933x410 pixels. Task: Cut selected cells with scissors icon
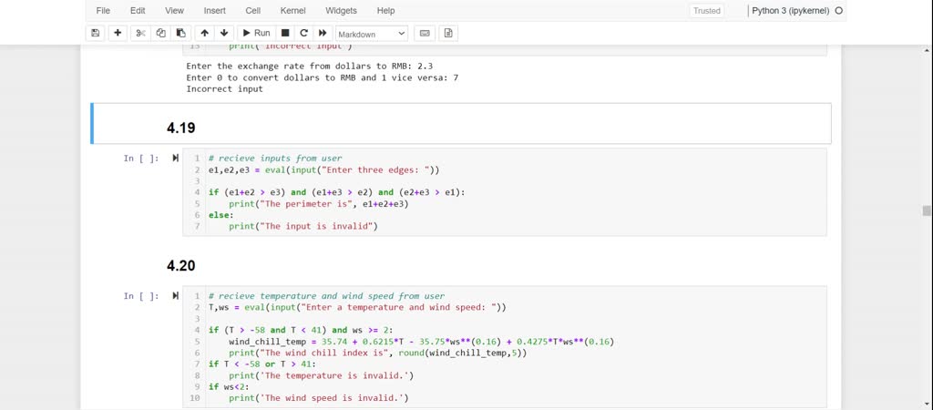tap(140, 33)
